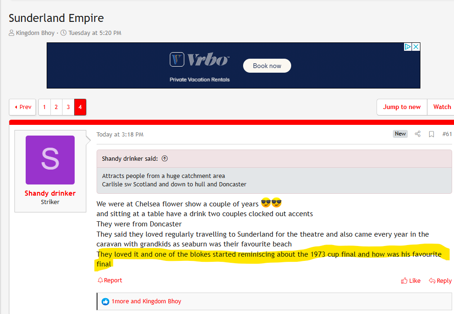Click the 'Striker' user rank text
This screenshot has height=314, width=454.
click(x=50, y=202)
